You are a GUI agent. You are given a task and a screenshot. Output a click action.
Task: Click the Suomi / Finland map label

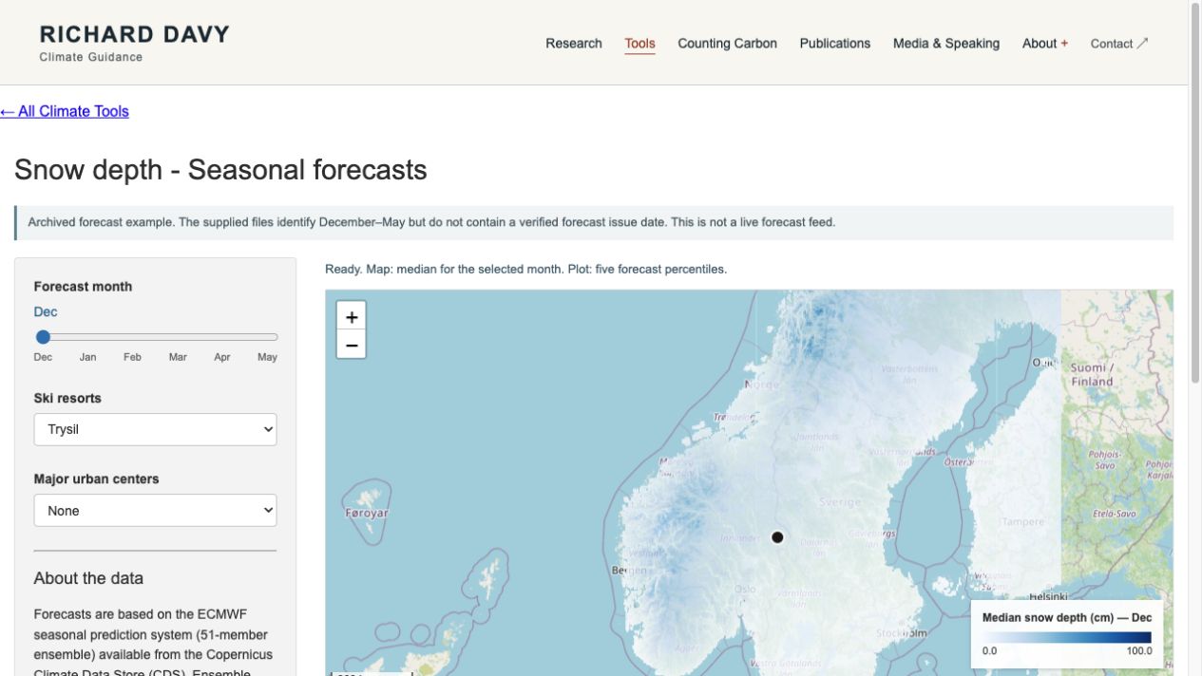1092,374
